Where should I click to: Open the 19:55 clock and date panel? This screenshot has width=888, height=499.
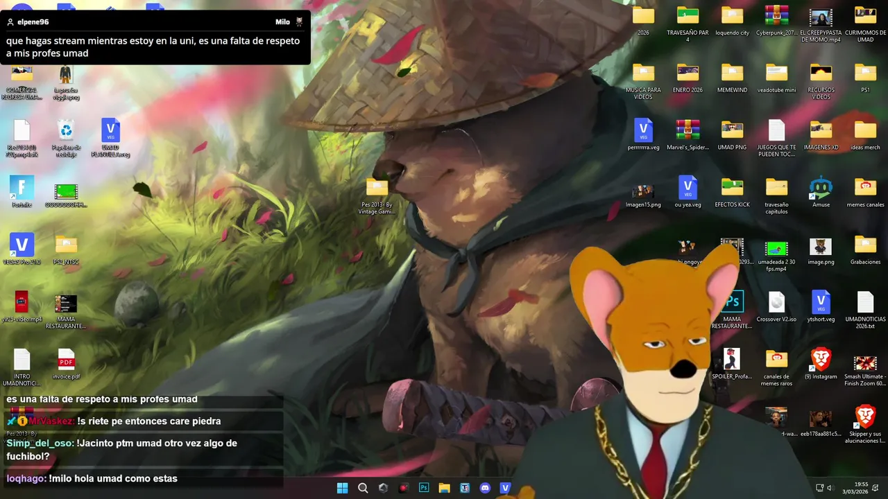pos(855,488)
